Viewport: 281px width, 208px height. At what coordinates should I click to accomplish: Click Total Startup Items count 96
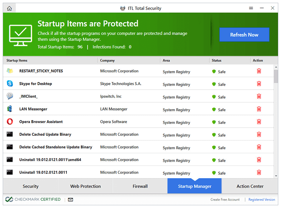click(80, 47)
